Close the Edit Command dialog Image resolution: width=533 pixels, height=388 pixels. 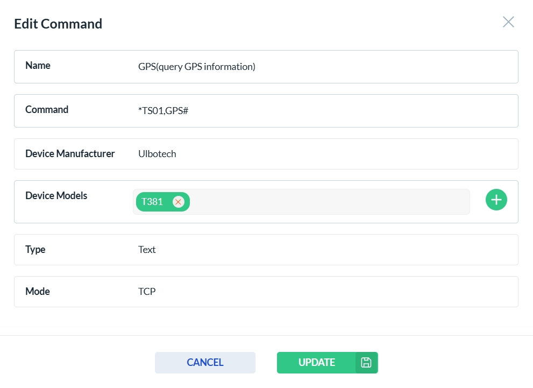[508, 22]
